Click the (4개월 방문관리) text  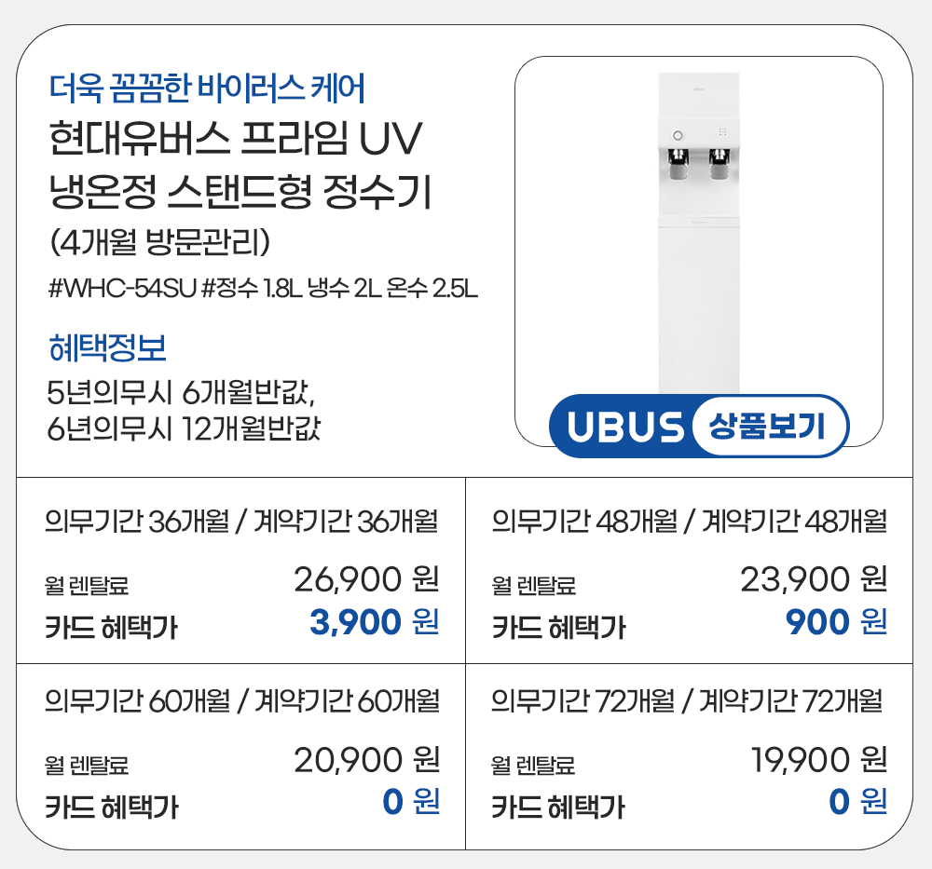point(159,241)
